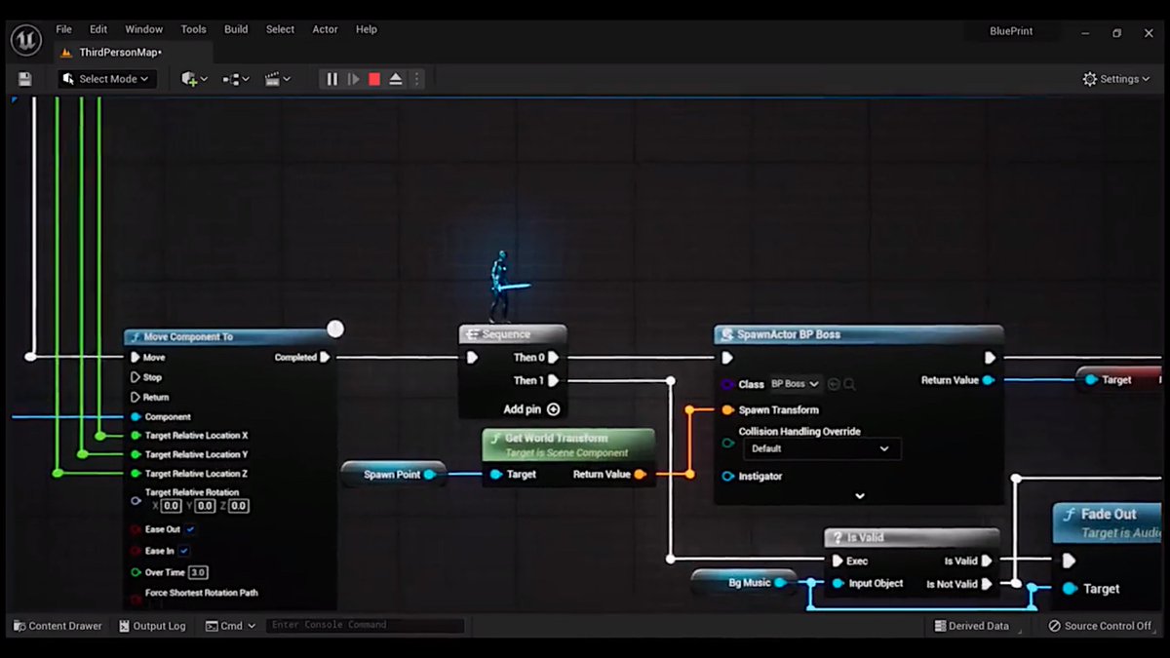Click the Return exec pin on Move Component To
Screen dimensions: 1170x658
coord(136,397)
